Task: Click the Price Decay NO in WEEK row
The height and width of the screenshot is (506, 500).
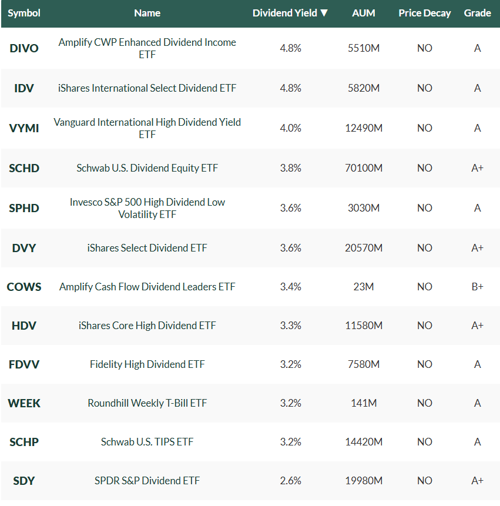Action: (x=425, y=403)
